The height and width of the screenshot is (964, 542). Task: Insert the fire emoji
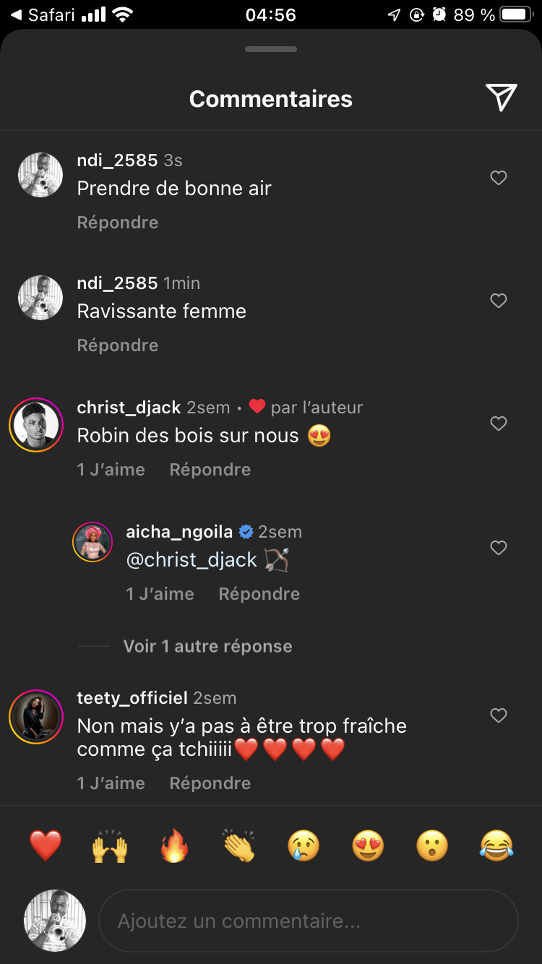click(174, 845)
